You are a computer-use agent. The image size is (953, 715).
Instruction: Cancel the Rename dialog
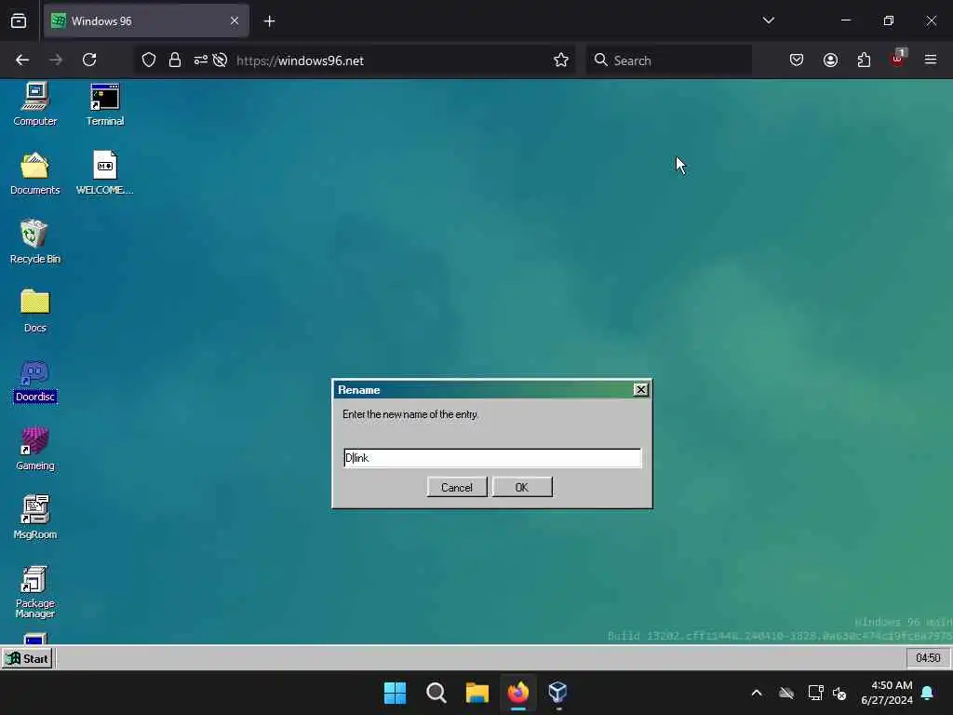pos(457,487)
